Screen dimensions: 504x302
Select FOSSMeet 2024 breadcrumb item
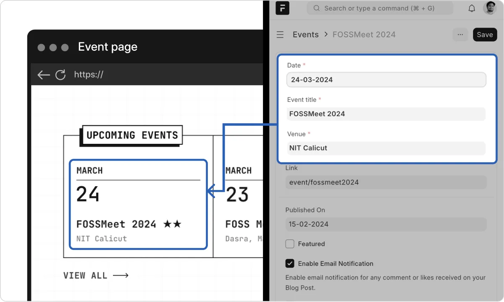pyautogui.click(x=364, y=35)
